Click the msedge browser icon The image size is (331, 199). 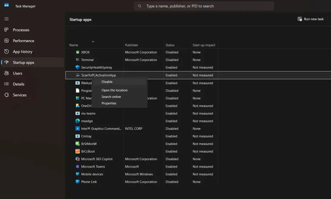(x=78, y=121)
